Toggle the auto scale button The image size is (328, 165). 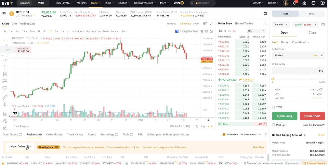tap(210, 127)
